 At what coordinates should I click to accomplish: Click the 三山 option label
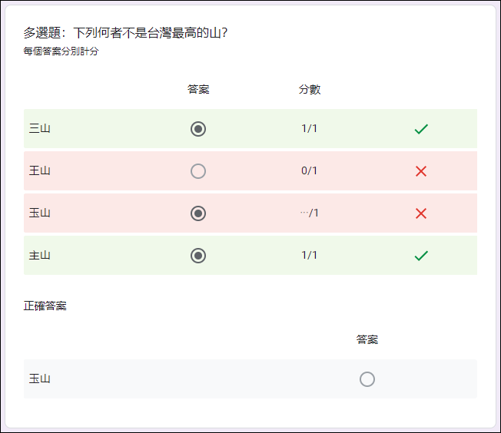40,129
